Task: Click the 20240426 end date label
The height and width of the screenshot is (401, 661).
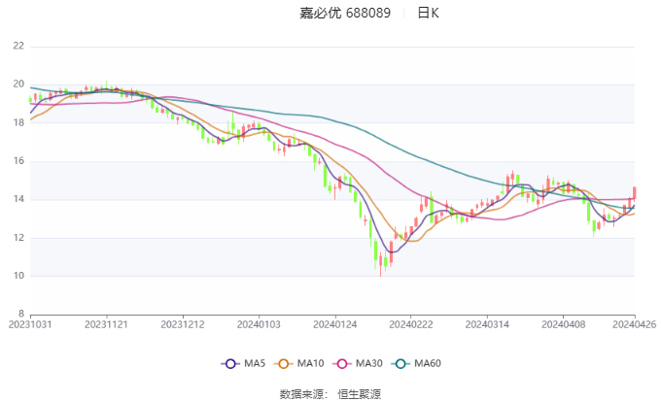Action: click(635, 323)
